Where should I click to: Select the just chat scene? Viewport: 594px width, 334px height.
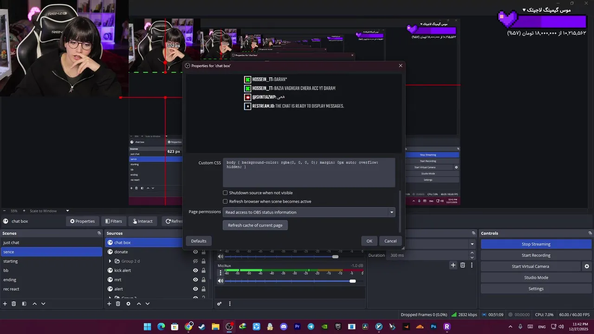pyautogui.click(x=51, y=243)
